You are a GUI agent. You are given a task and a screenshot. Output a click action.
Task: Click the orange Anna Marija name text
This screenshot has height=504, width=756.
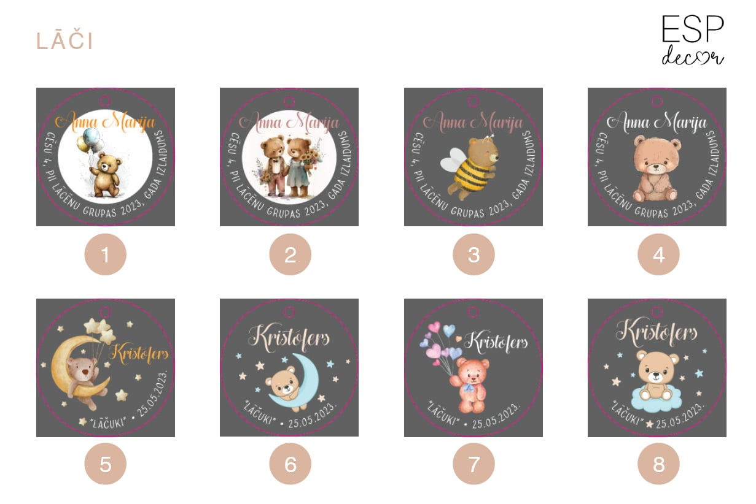click(106, 121)
